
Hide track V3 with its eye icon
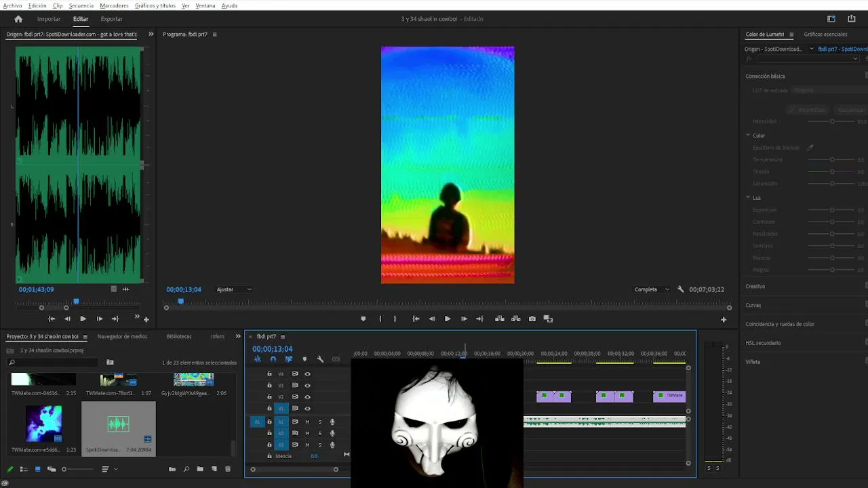pyautogui.click(x=307, y=386)
